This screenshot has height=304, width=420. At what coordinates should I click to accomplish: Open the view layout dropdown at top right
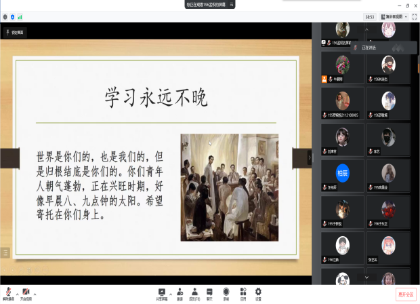point(394,16)
